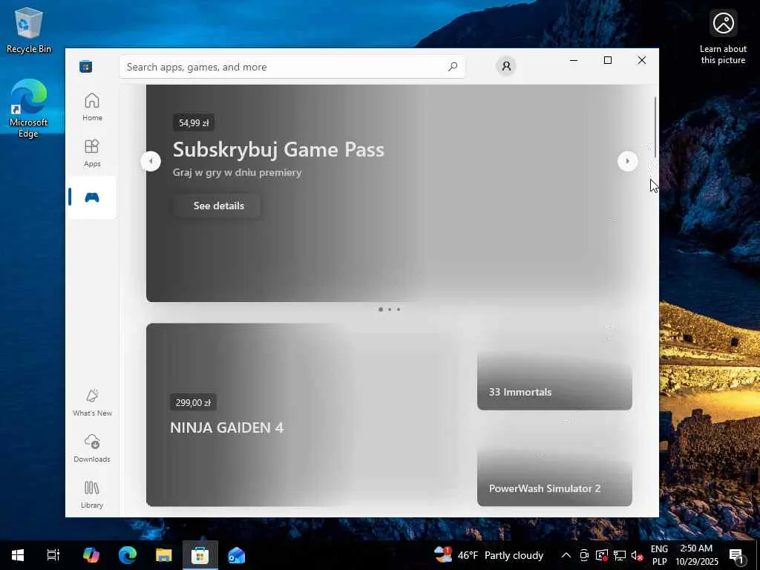Click the muted volume tray icon
Viewport: 760px width, 570px height.
pyautogui.click(x=637, y=555)
